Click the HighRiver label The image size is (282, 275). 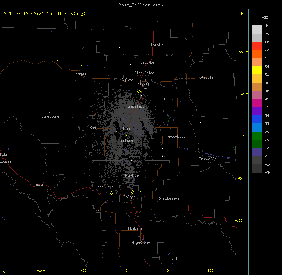(141, 243)
